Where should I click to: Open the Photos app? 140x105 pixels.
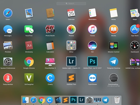(x=71, y=29)
